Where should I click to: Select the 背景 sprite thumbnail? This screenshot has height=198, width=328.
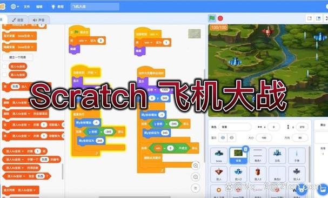[x=238, y=155]
